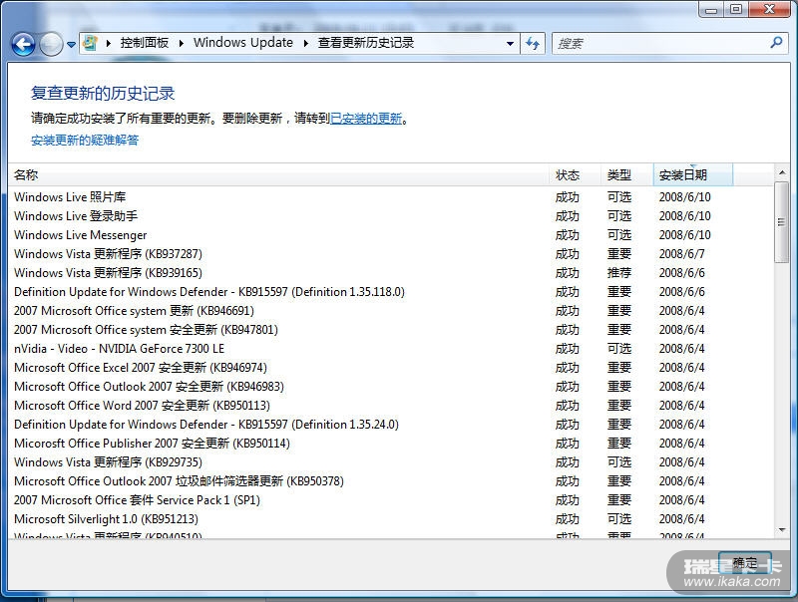Click the vertical scrollbar thumb

(782, 222)
